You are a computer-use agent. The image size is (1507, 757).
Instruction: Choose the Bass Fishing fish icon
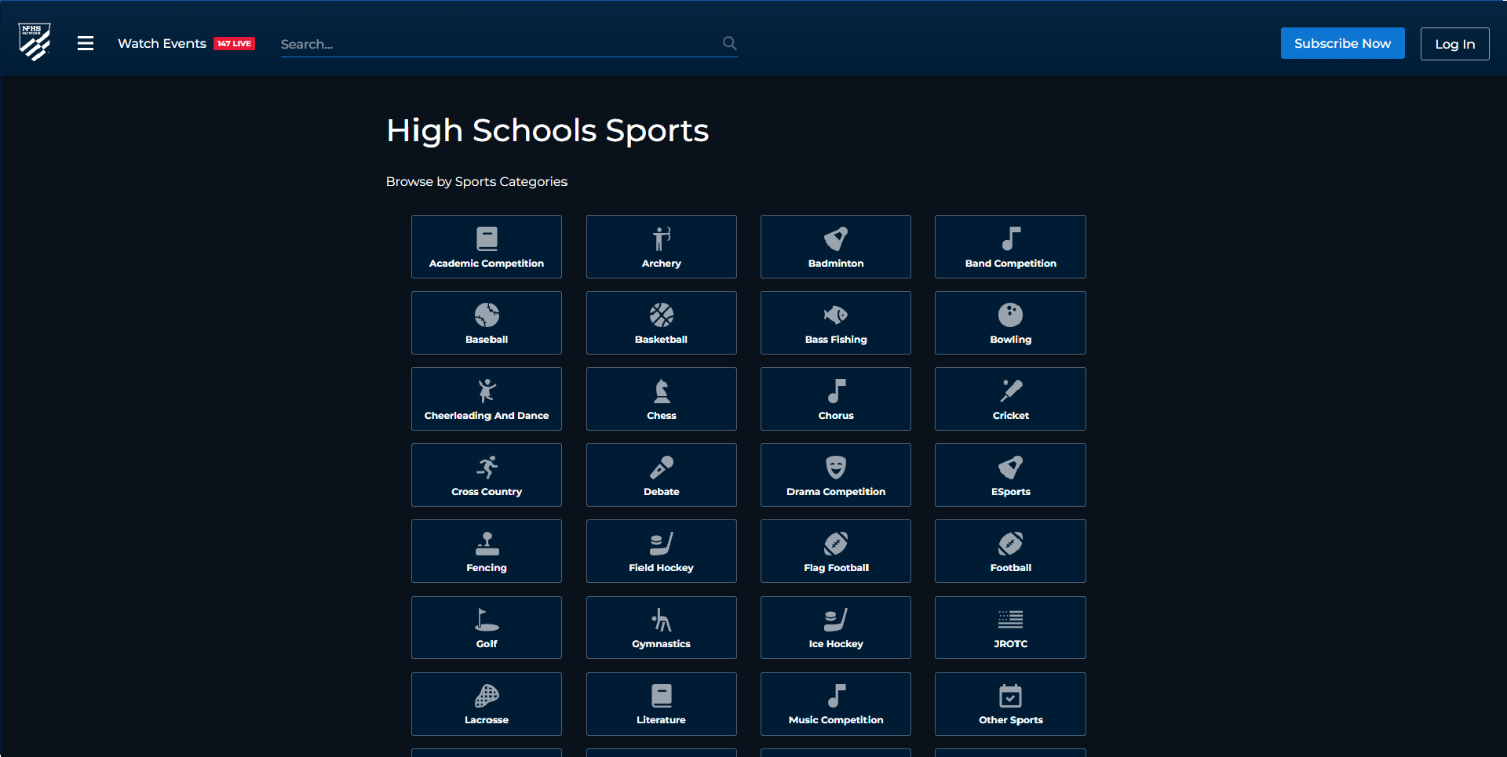tap(835, 315)
